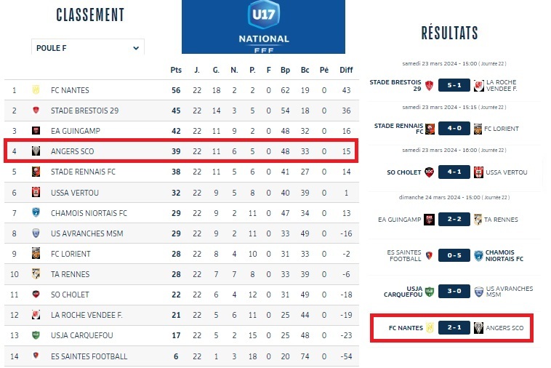Click the EA Guingamp crest in standings
Viewport: 551px width, 368px height.
35,131
